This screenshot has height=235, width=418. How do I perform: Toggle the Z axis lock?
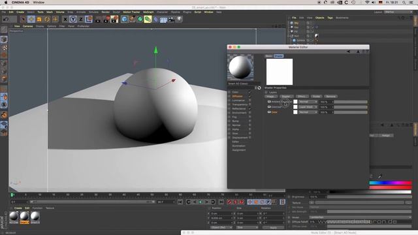click(81, 19)
